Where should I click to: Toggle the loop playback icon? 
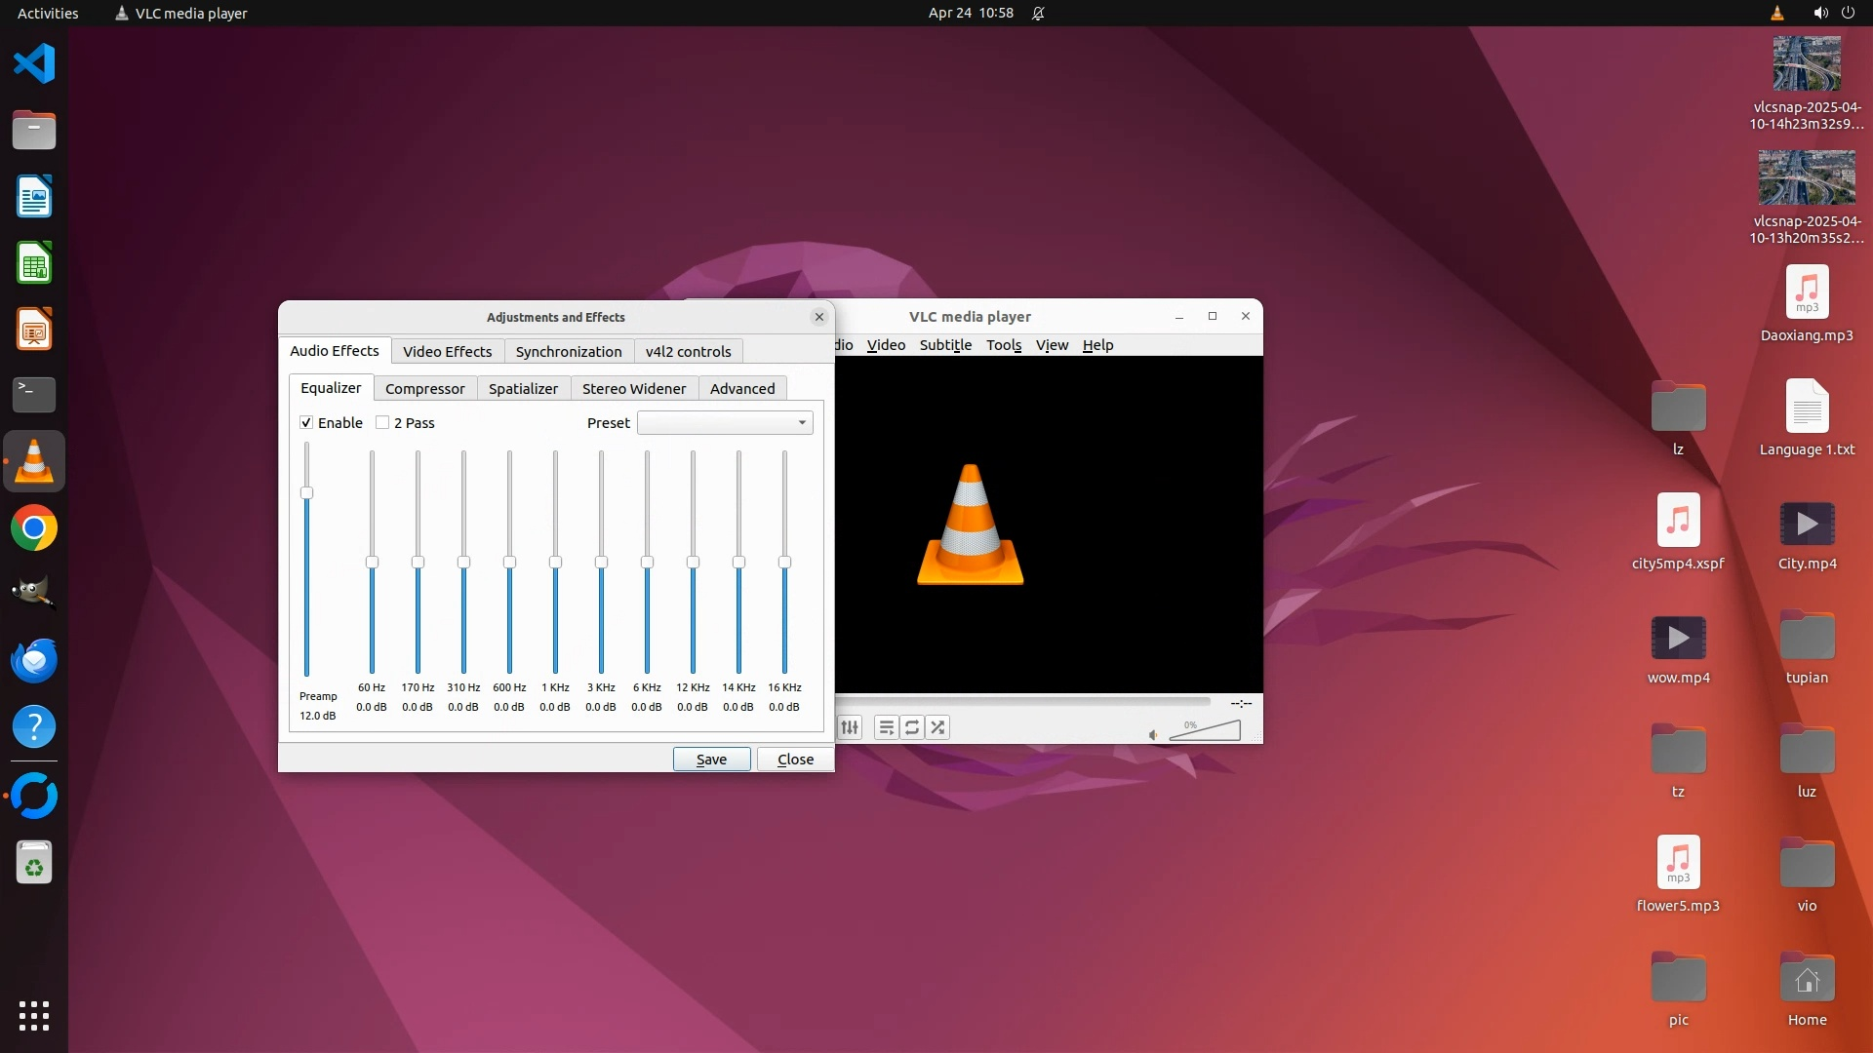[912, 727]
